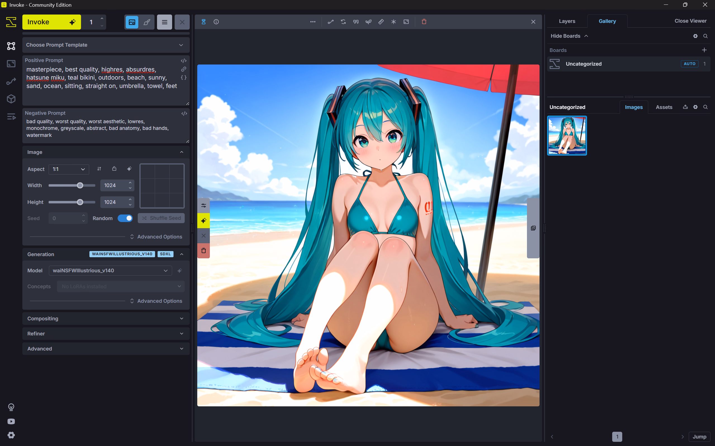Click the Close Viewer button
Image resolution: width=715 pixels, height=446 pixels.
click(690, 21)
